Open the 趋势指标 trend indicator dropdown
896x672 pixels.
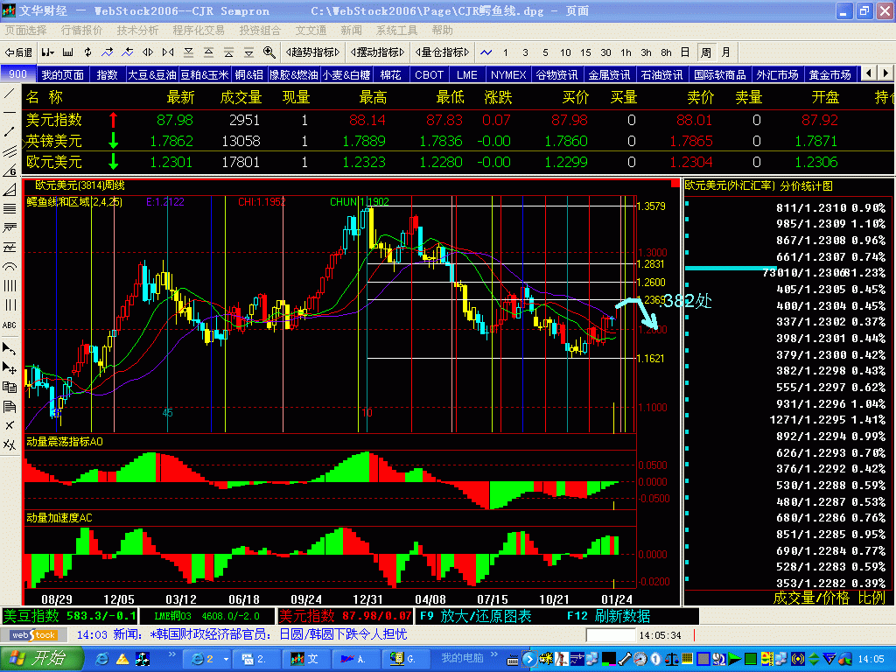click(313, 52)
